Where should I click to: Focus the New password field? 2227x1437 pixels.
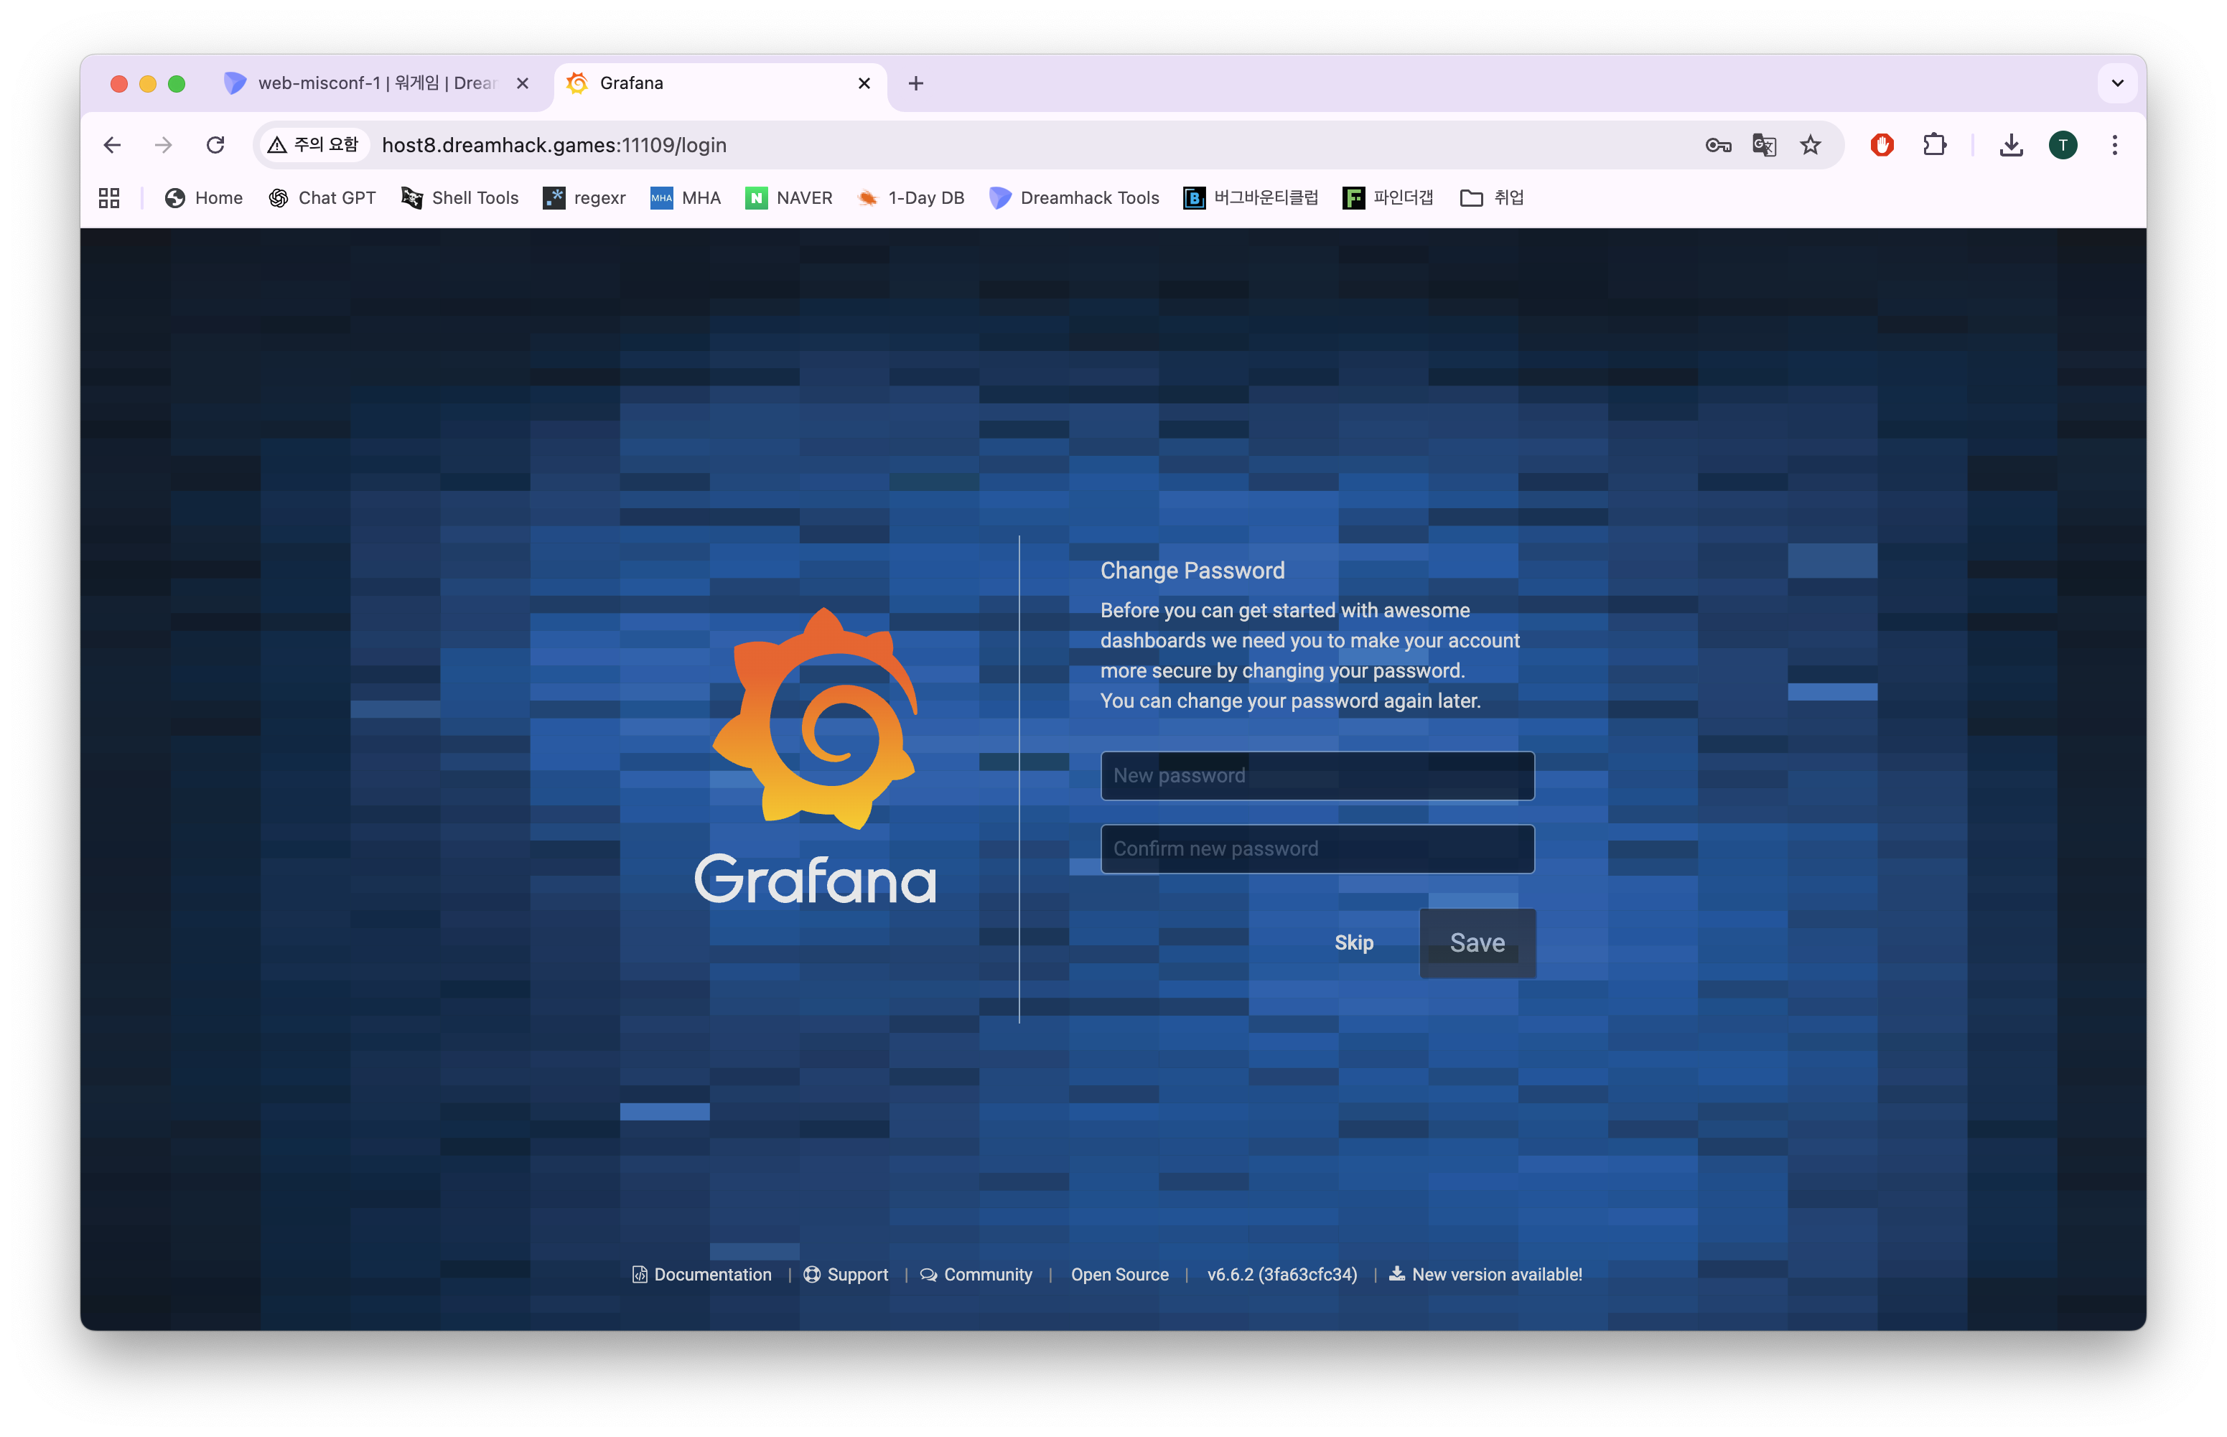click(1317, 775)
